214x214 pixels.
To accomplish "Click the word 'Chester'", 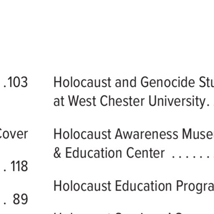I will 122,101.
